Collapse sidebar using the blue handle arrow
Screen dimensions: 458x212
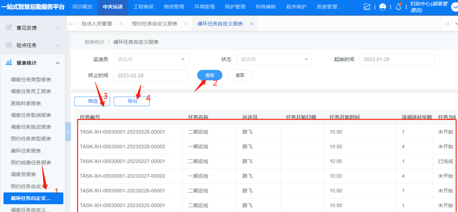click(68, 132)
